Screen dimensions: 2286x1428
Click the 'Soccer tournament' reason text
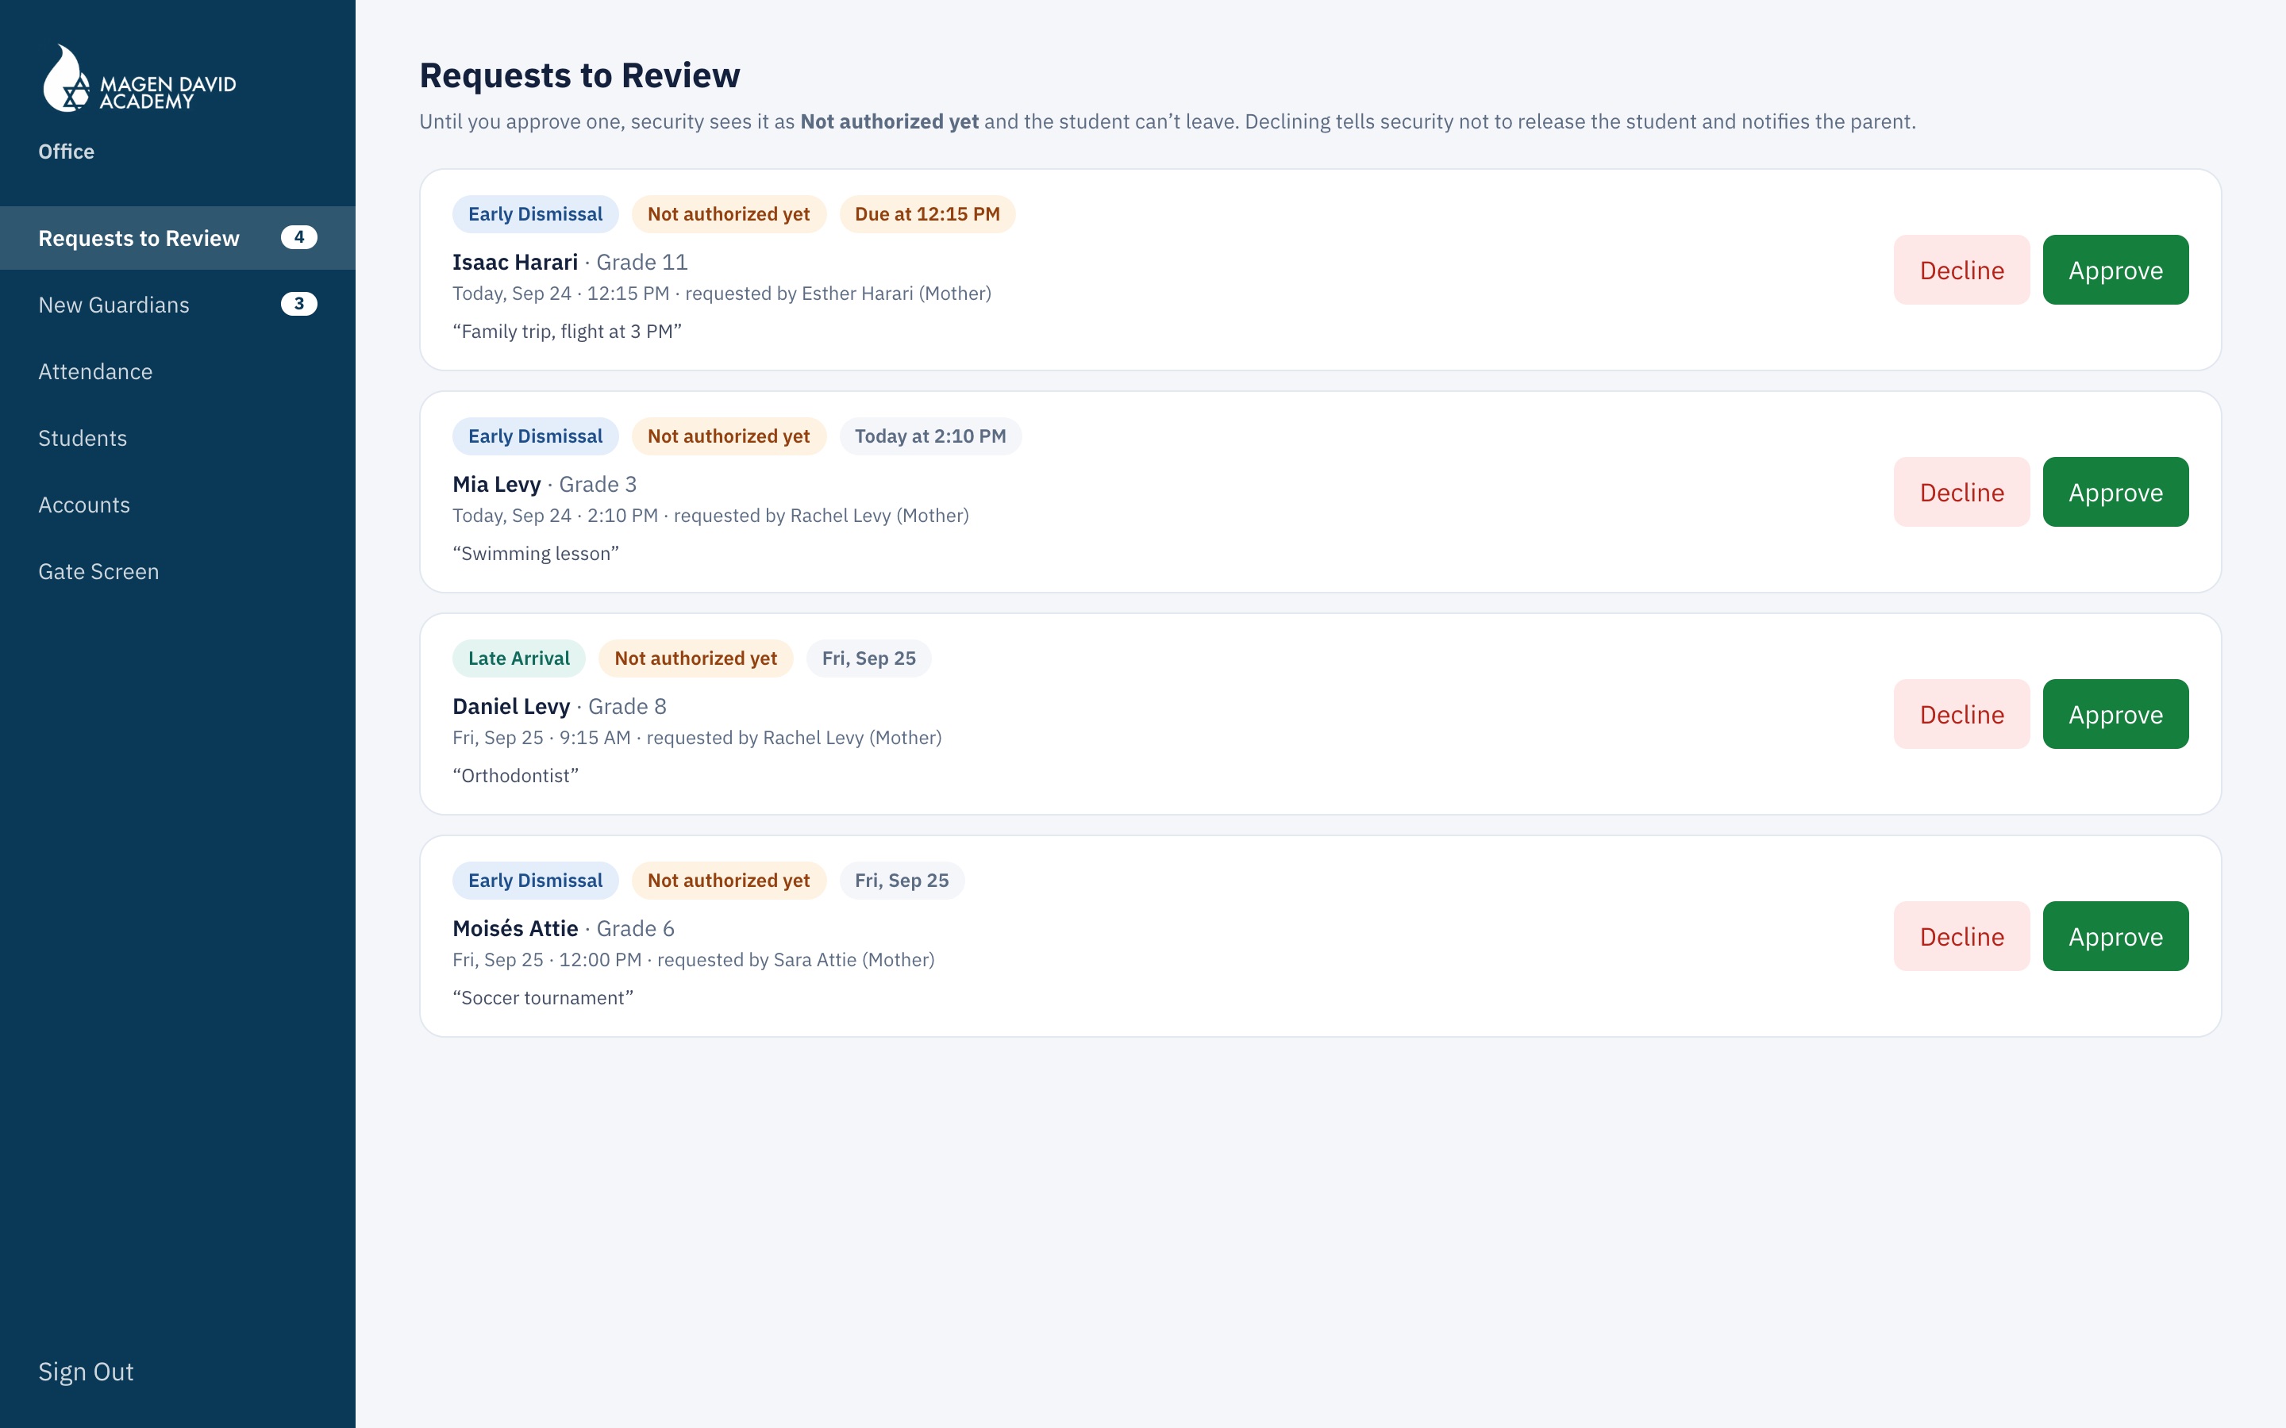pos(542,997)
